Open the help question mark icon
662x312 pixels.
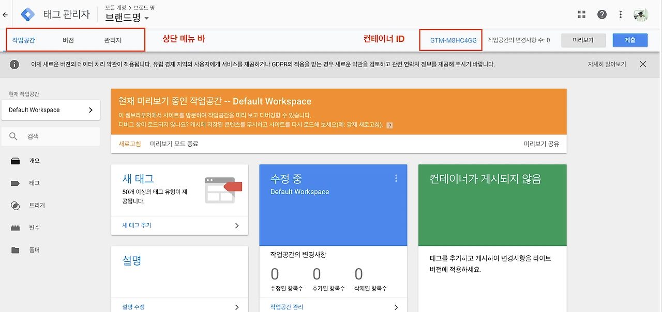(602, 14)
